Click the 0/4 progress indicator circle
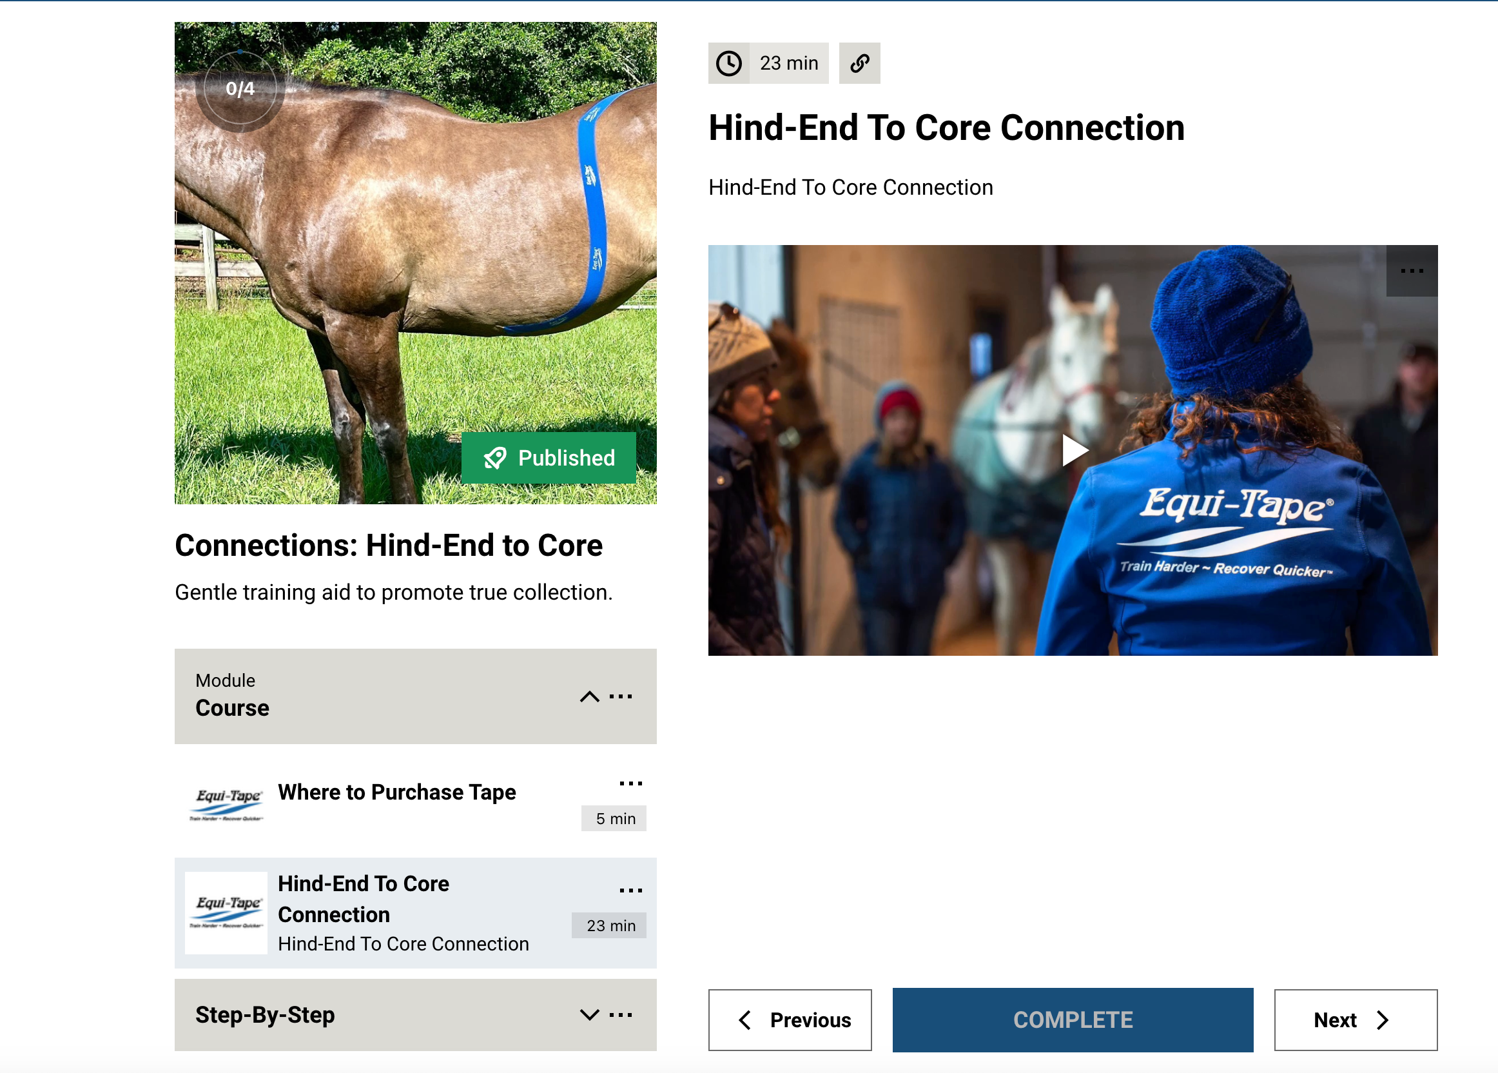Image resolution: width=1498 pixels, height=1073 pixels. [240, 89]
